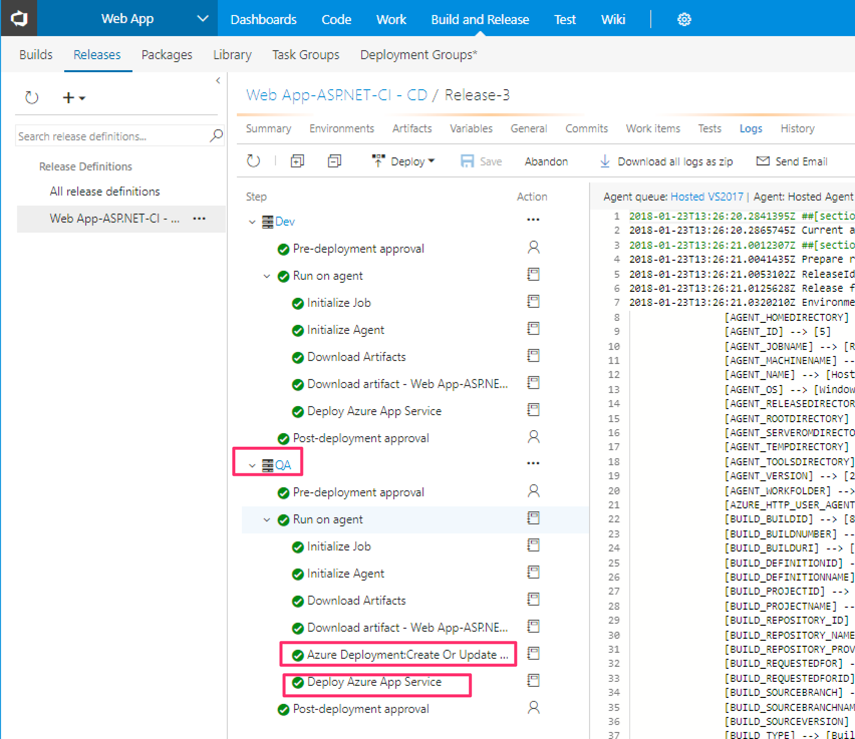Image resolution: width=855 pixels, height=739 pixels.
Task: Open the Artifacts tab
Action: click(x=412, y=129)
